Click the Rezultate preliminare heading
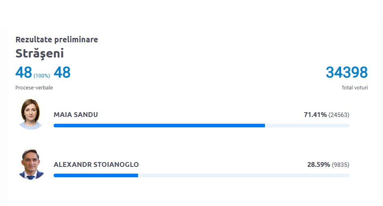383x206 pixels. pyautogui.click(x=57, y=40)
